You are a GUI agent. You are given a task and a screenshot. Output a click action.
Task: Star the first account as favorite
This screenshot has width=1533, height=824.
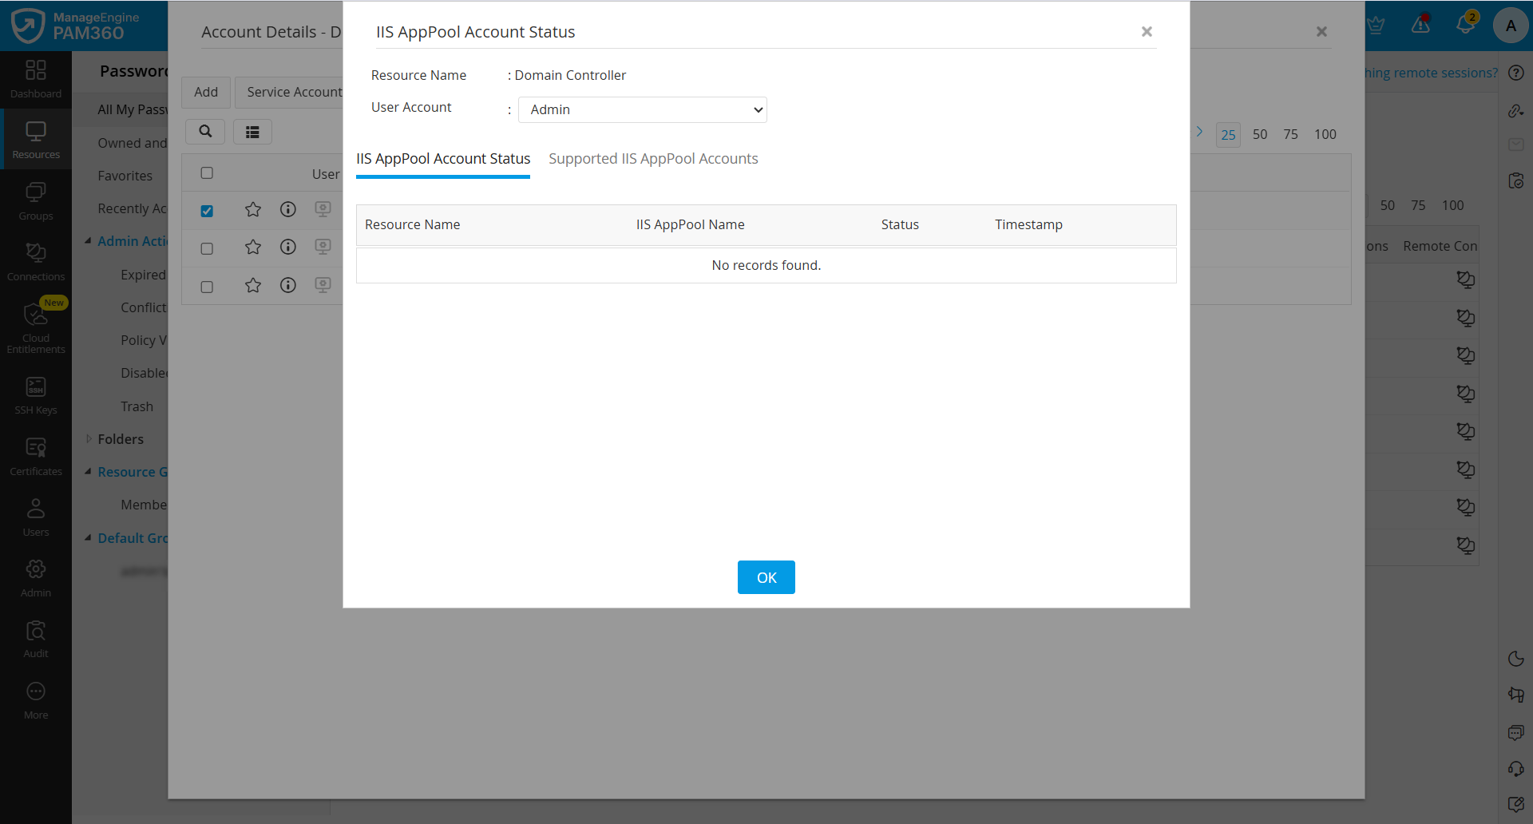(252, 209)
